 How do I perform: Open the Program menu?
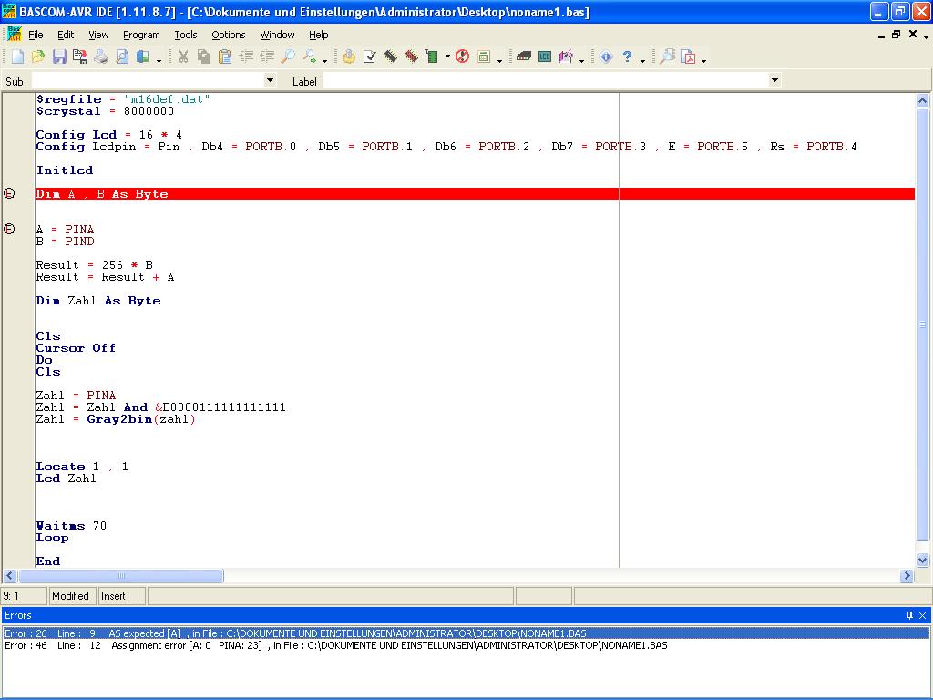[x=141, y=35]
